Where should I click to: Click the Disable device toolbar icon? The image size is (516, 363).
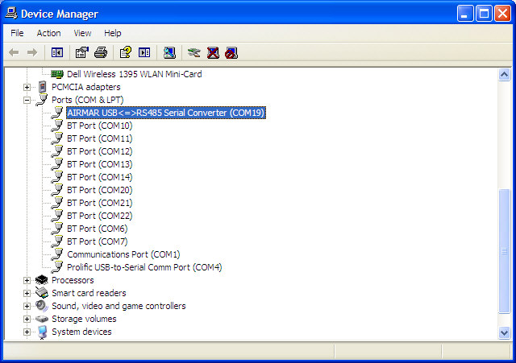pyautogui.click(x=231, y=52)
